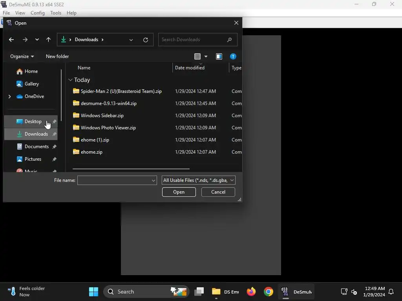Toggle the preview pane
This screenshot has height=301, width=402.
pos(219,56)
